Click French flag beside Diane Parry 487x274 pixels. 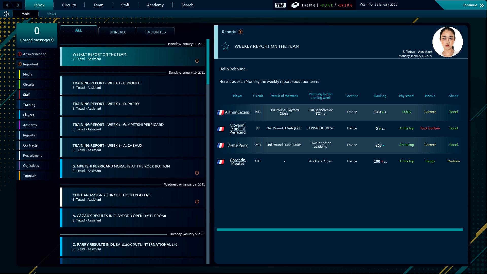(x=221, y=145)
